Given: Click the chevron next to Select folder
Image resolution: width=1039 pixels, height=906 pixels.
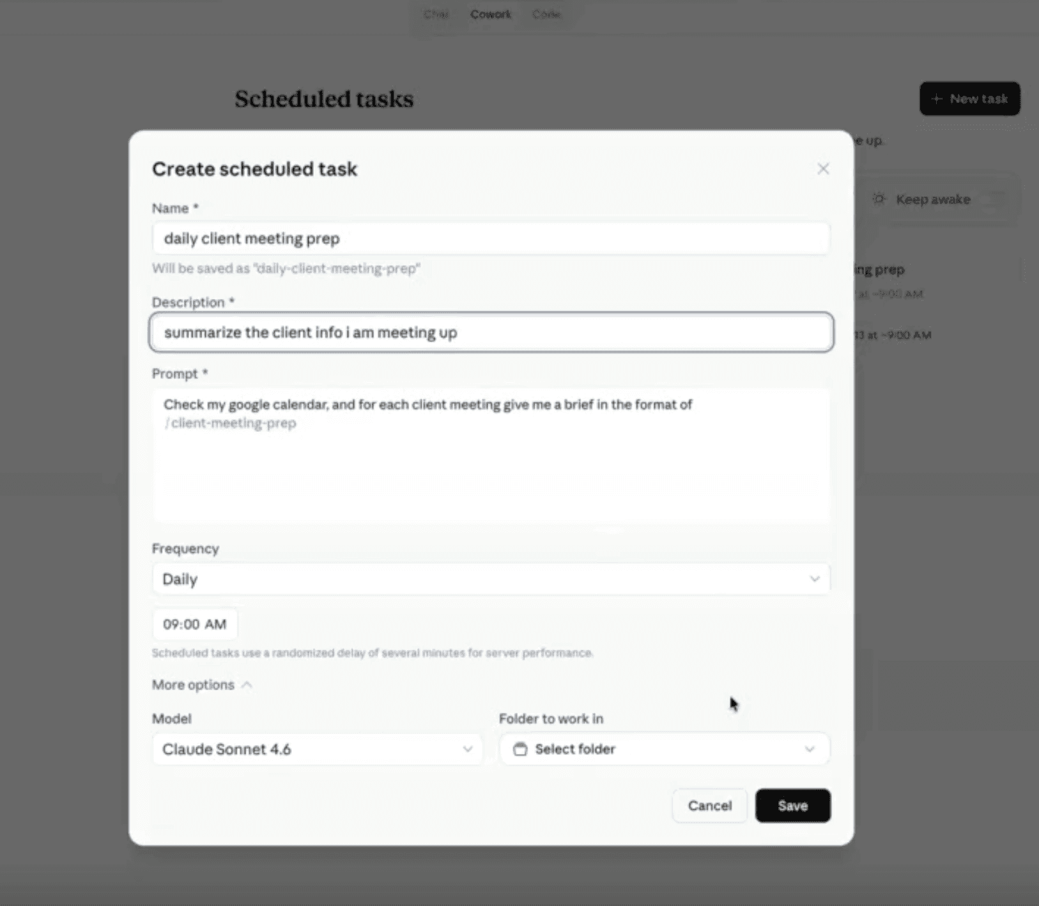Looking at the screenshot, I should (x=809, y=749).
